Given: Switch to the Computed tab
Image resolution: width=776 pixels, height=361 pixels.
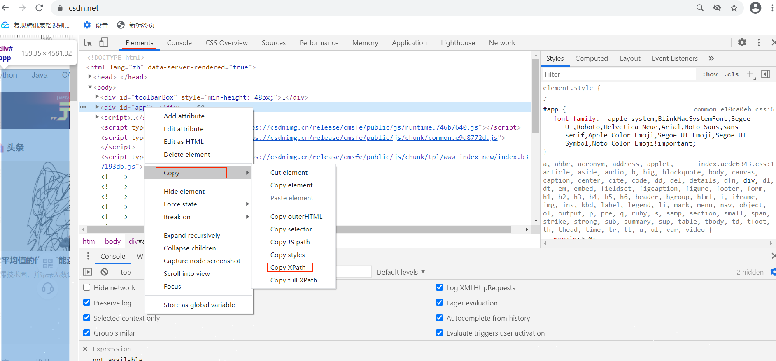Looking at the screenshot, I should point(592,58).
